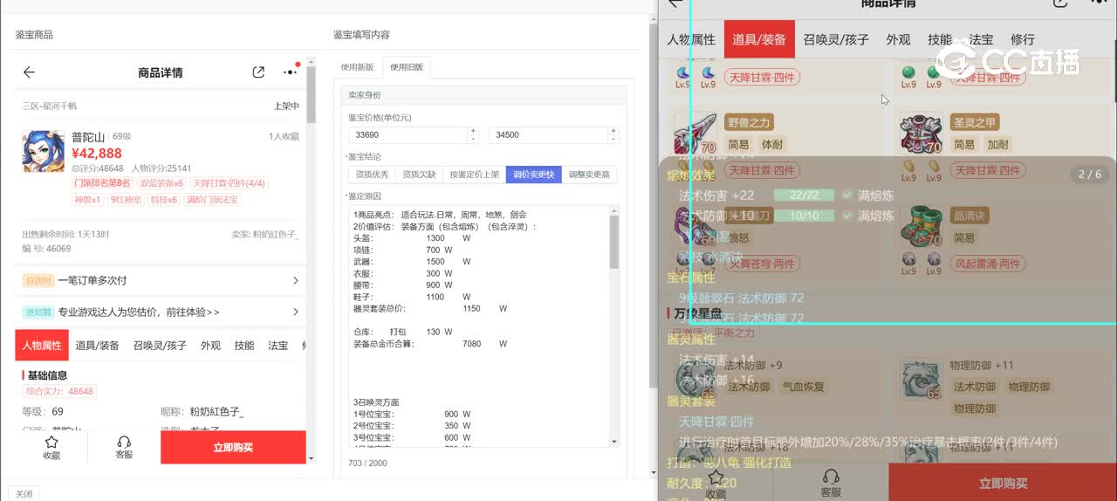Click the 加耐 tag under 圣灵之甲
Viewport: 1117px width, 501px height.
[x=997, y=145]
